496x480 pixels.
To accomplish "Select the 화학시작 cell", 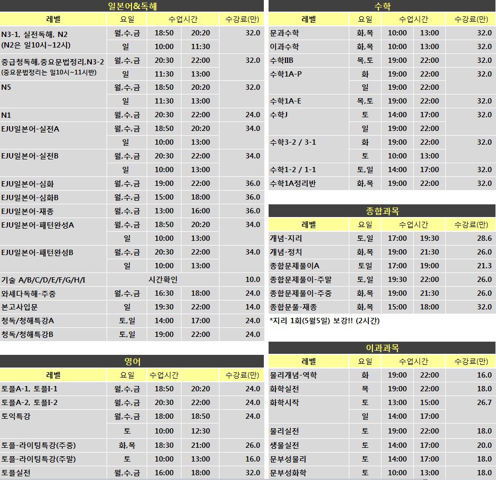I will click(309, 409).
